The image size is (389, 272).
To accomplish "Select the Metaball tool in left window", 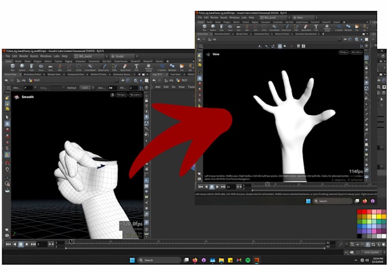I will click(172, 67).
